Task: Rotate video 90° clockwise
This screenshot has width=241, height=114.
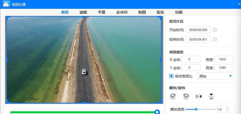Action: click(173, 97)
